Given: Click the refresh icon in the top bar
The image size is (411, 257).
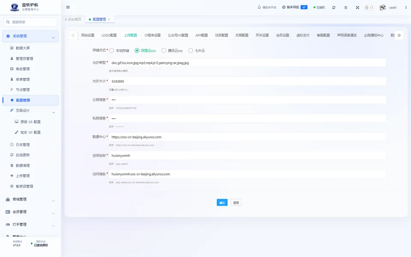Looking at the screenshot, I should 334,8.
